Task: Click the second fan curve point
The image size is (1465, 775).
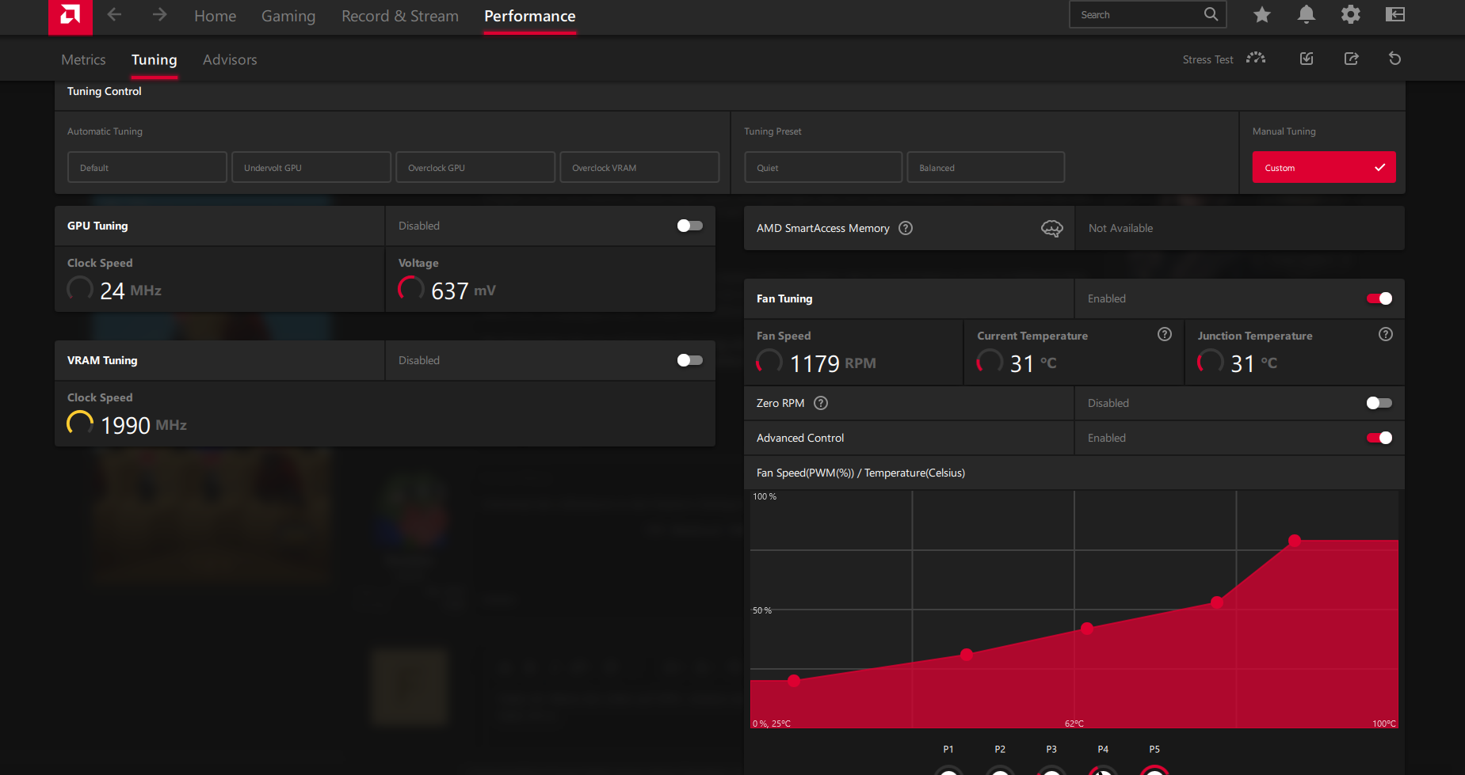Action: pyautogui.click(x=967, y=655)
